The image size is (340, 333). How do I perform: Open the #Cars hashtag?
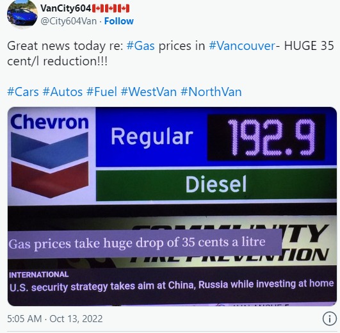[x=23, y=92]
